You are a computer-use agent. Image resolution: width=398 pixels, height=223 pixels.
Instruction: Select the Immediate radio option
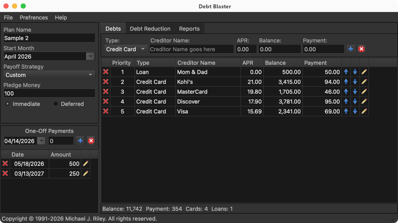[x=8, y=104]
